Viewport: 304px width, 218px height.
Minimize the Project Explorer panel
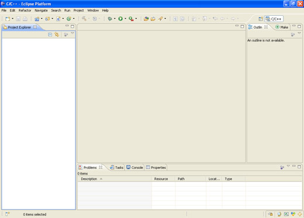pyautogui.click(x=67, y=26)
